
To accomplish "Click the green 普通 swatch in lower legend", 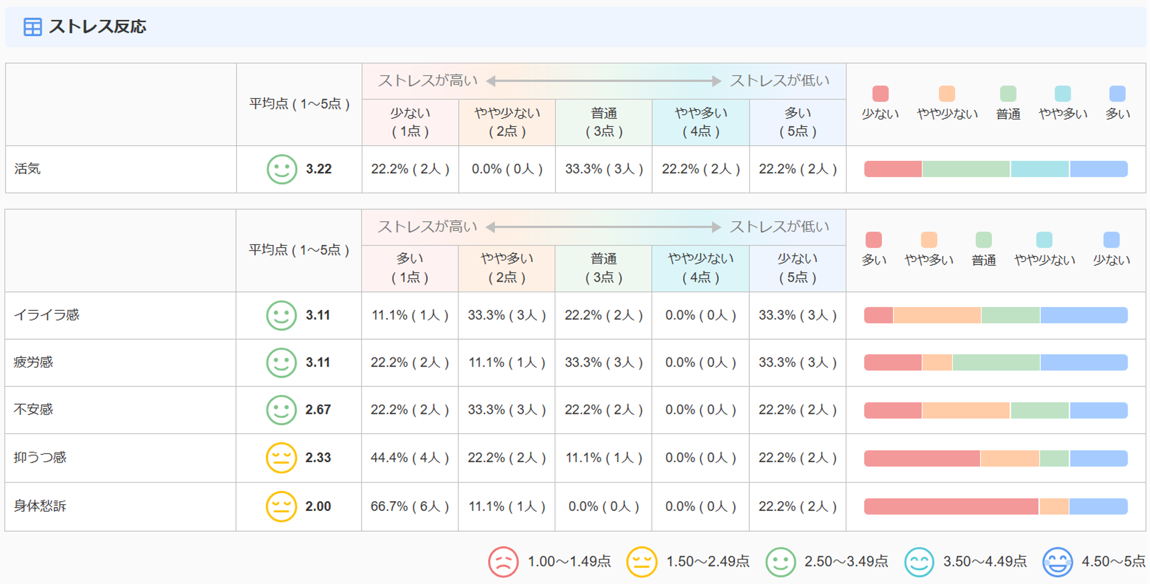I will [984, 239].
